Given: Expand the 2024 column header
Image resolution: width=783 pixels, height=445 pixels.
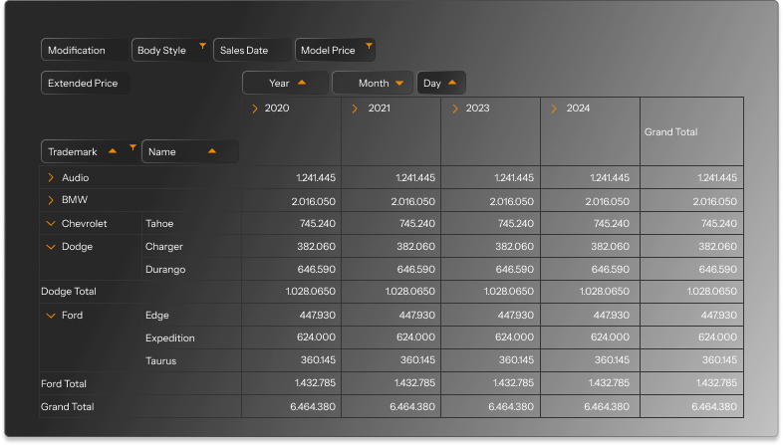Looking at the screenshot, I should point(555,109).
